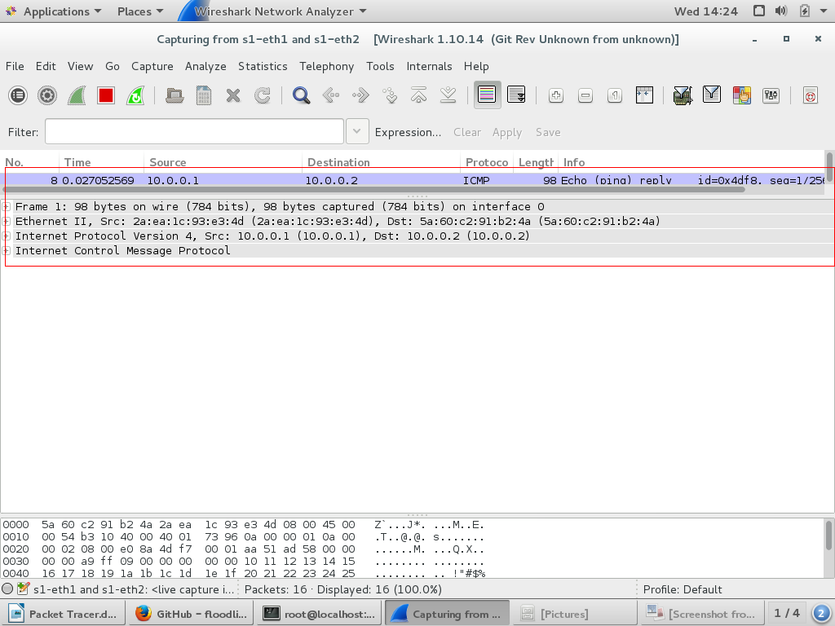Switch to GitHub floodlight Firefox window
This screenshot has height=626, width=835.
(191, 614)
